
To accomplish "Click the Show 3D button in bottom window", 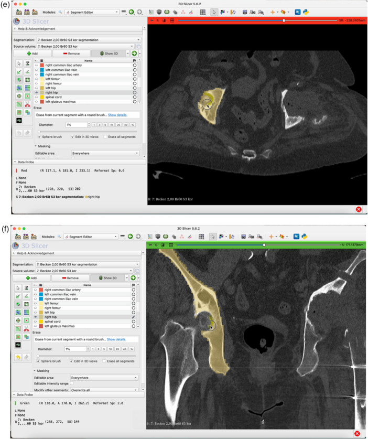I will coord(108,278).
